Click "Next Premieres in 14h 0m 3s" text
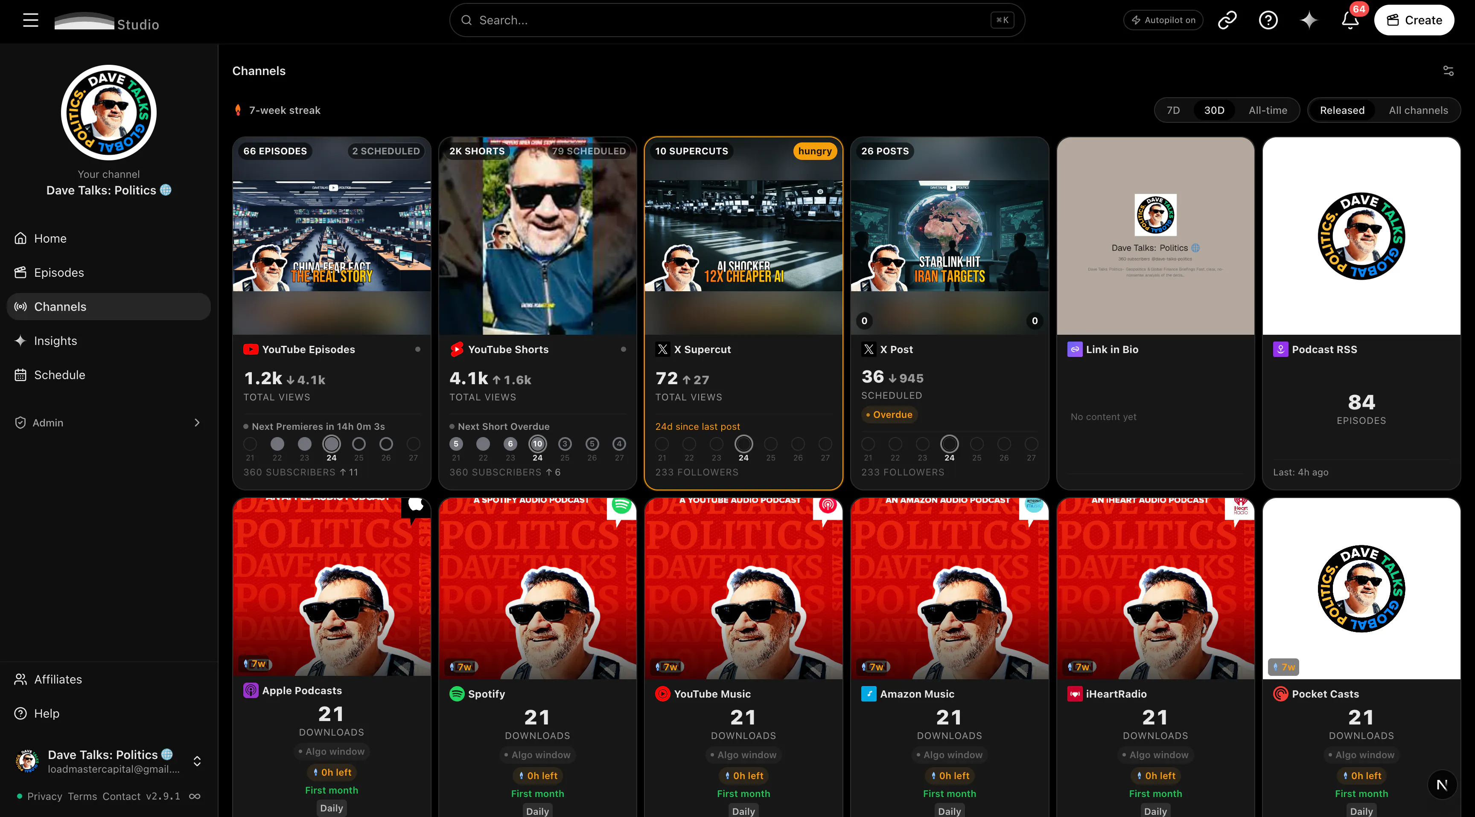The height and width of the screenshot is (817, 1475). 318,426
